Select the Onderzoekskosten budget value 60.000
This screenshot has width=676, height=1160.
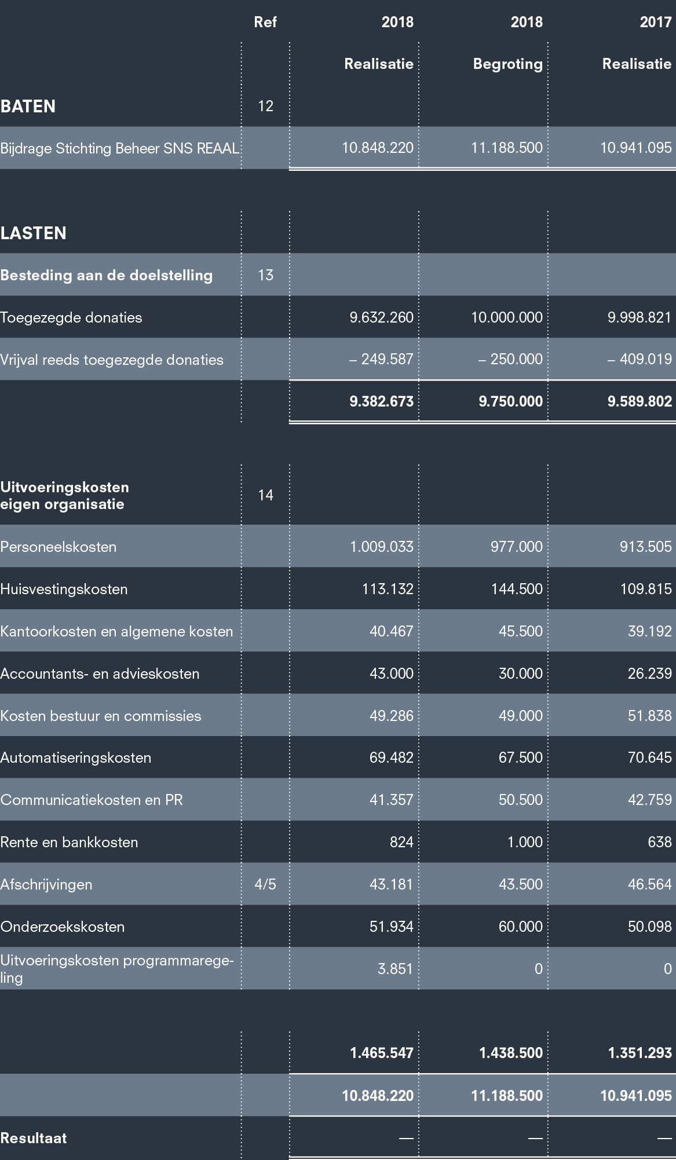point(520,927)
